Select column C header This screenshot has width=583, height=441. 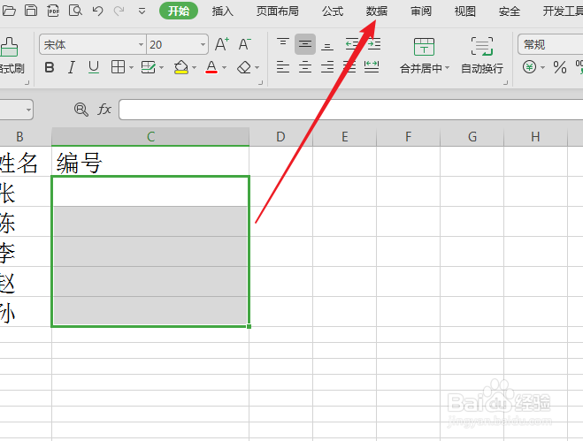click(x=150, y=137)
